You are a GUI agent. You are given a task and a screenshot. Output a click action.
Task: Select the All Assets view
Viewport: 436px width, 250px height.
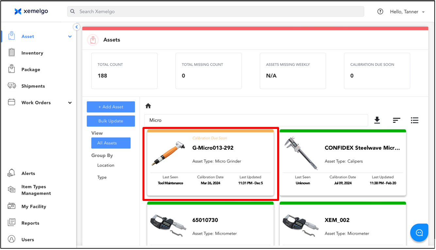click(111, 143)
